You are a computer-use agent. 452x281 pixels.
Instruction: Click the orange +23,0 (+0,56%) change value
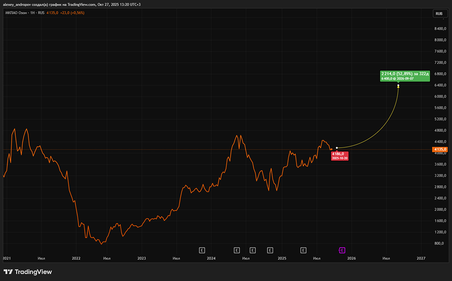(x=72, y=13)
